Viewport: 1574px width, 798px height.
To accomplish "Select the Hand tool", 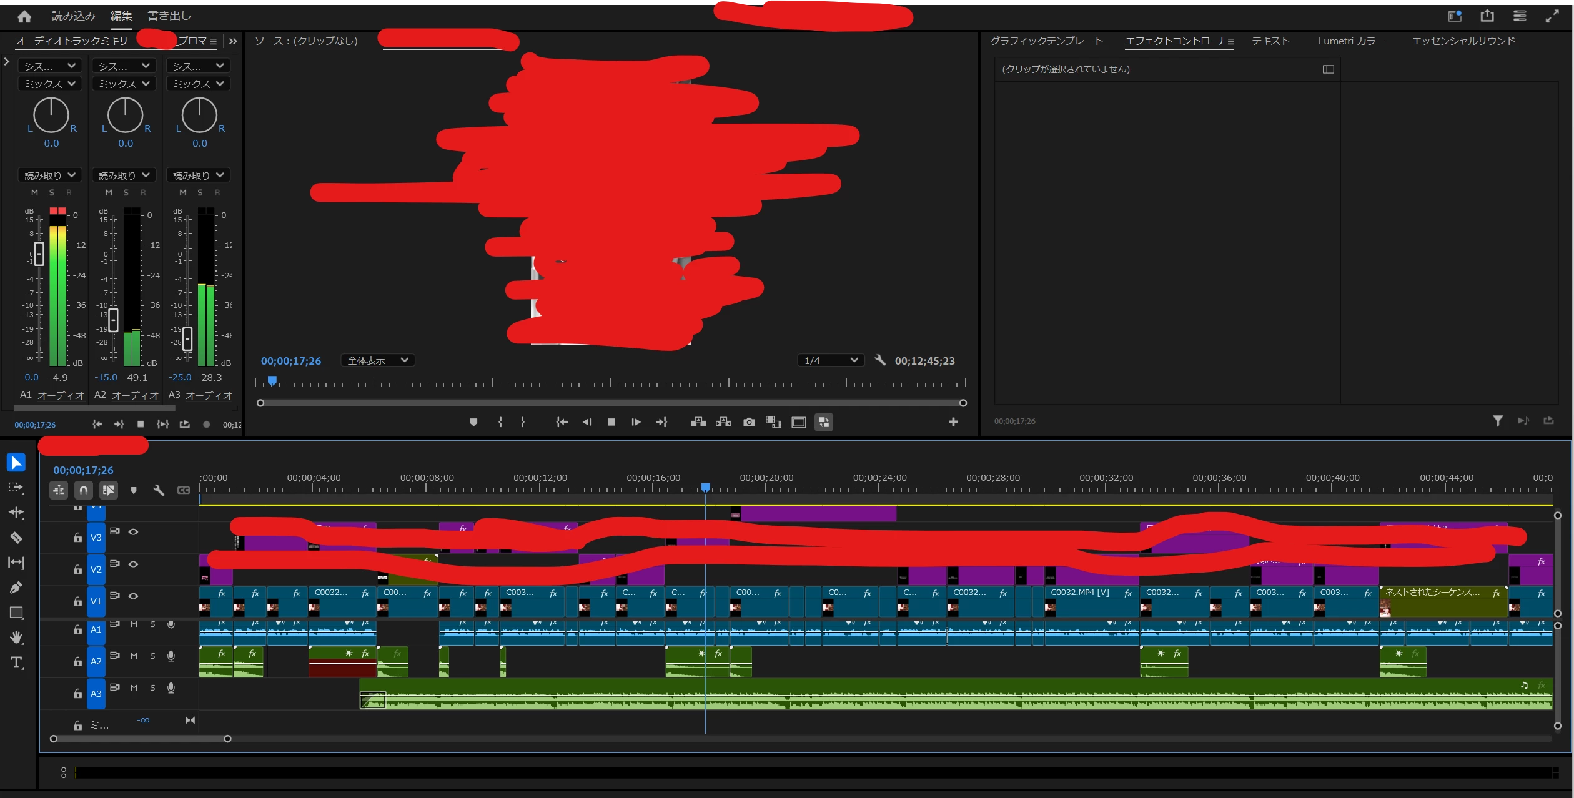I will tap(16, 638).
